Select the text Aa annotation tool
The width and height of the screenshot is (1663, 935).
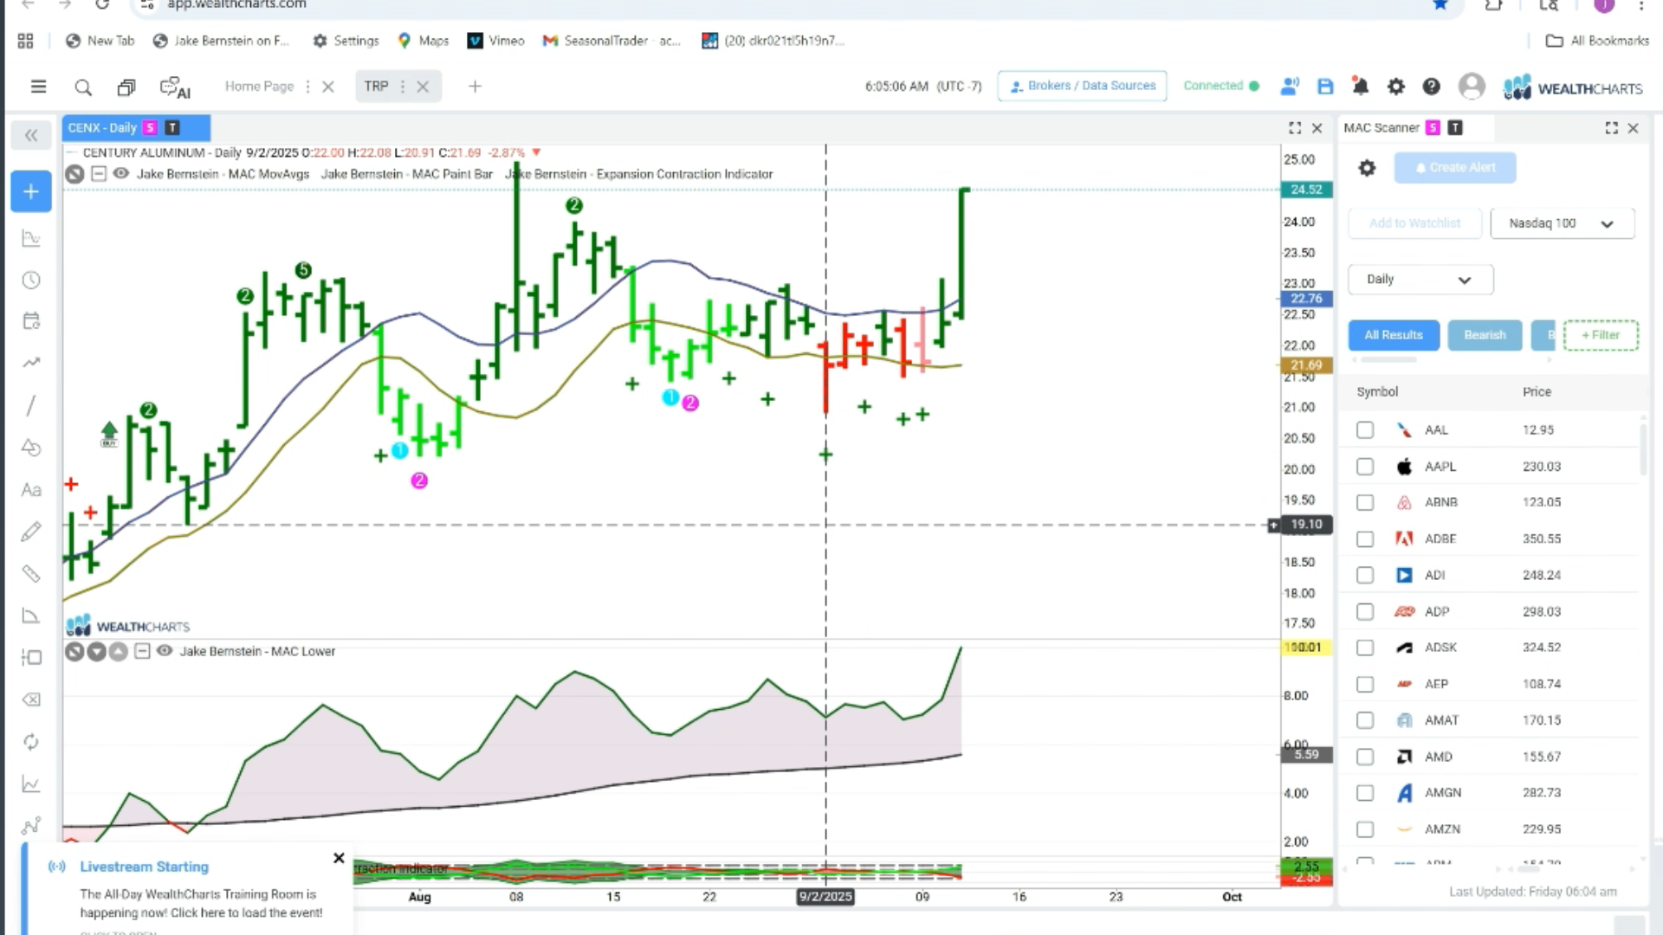[31, 490]
